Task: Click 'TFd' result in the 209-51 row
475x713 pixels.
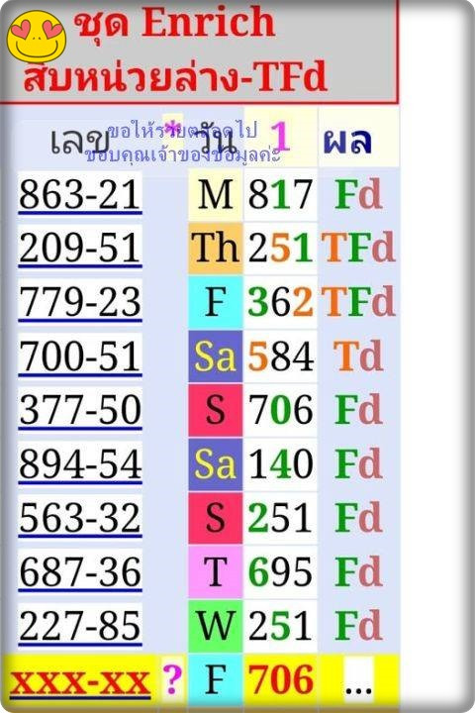Action: [x=358, y=249]
